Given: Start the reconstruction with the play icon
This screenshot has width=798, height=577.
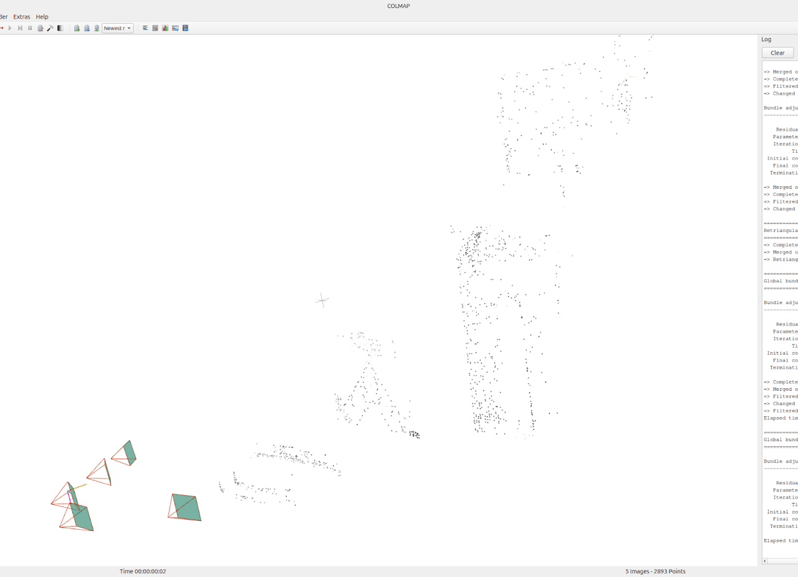Looking at the screenshot, I should click(x=10, y=28).
